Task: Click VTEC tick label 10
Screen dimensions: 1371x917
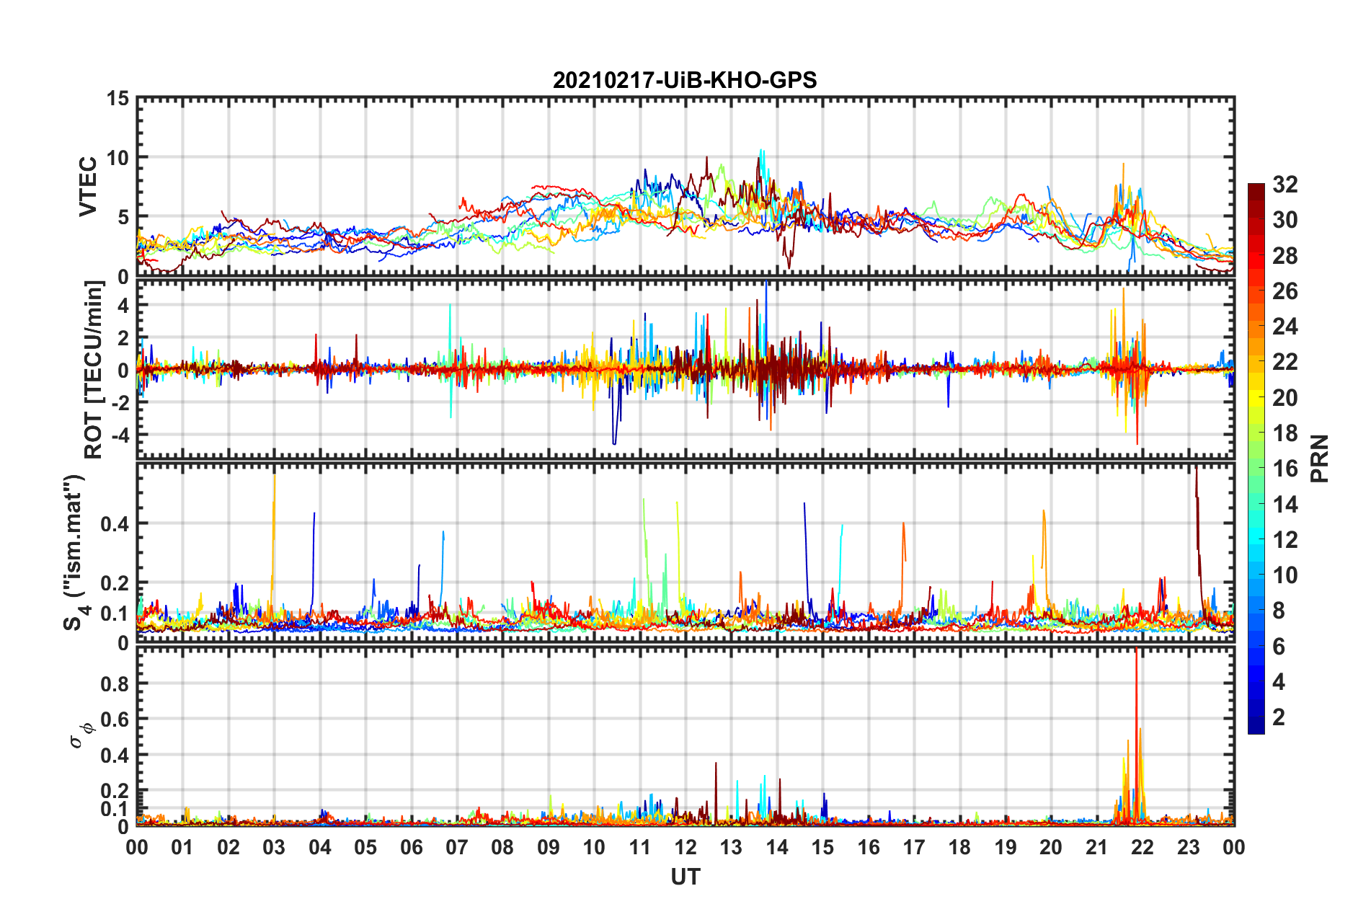Action: tap(117, 158)
